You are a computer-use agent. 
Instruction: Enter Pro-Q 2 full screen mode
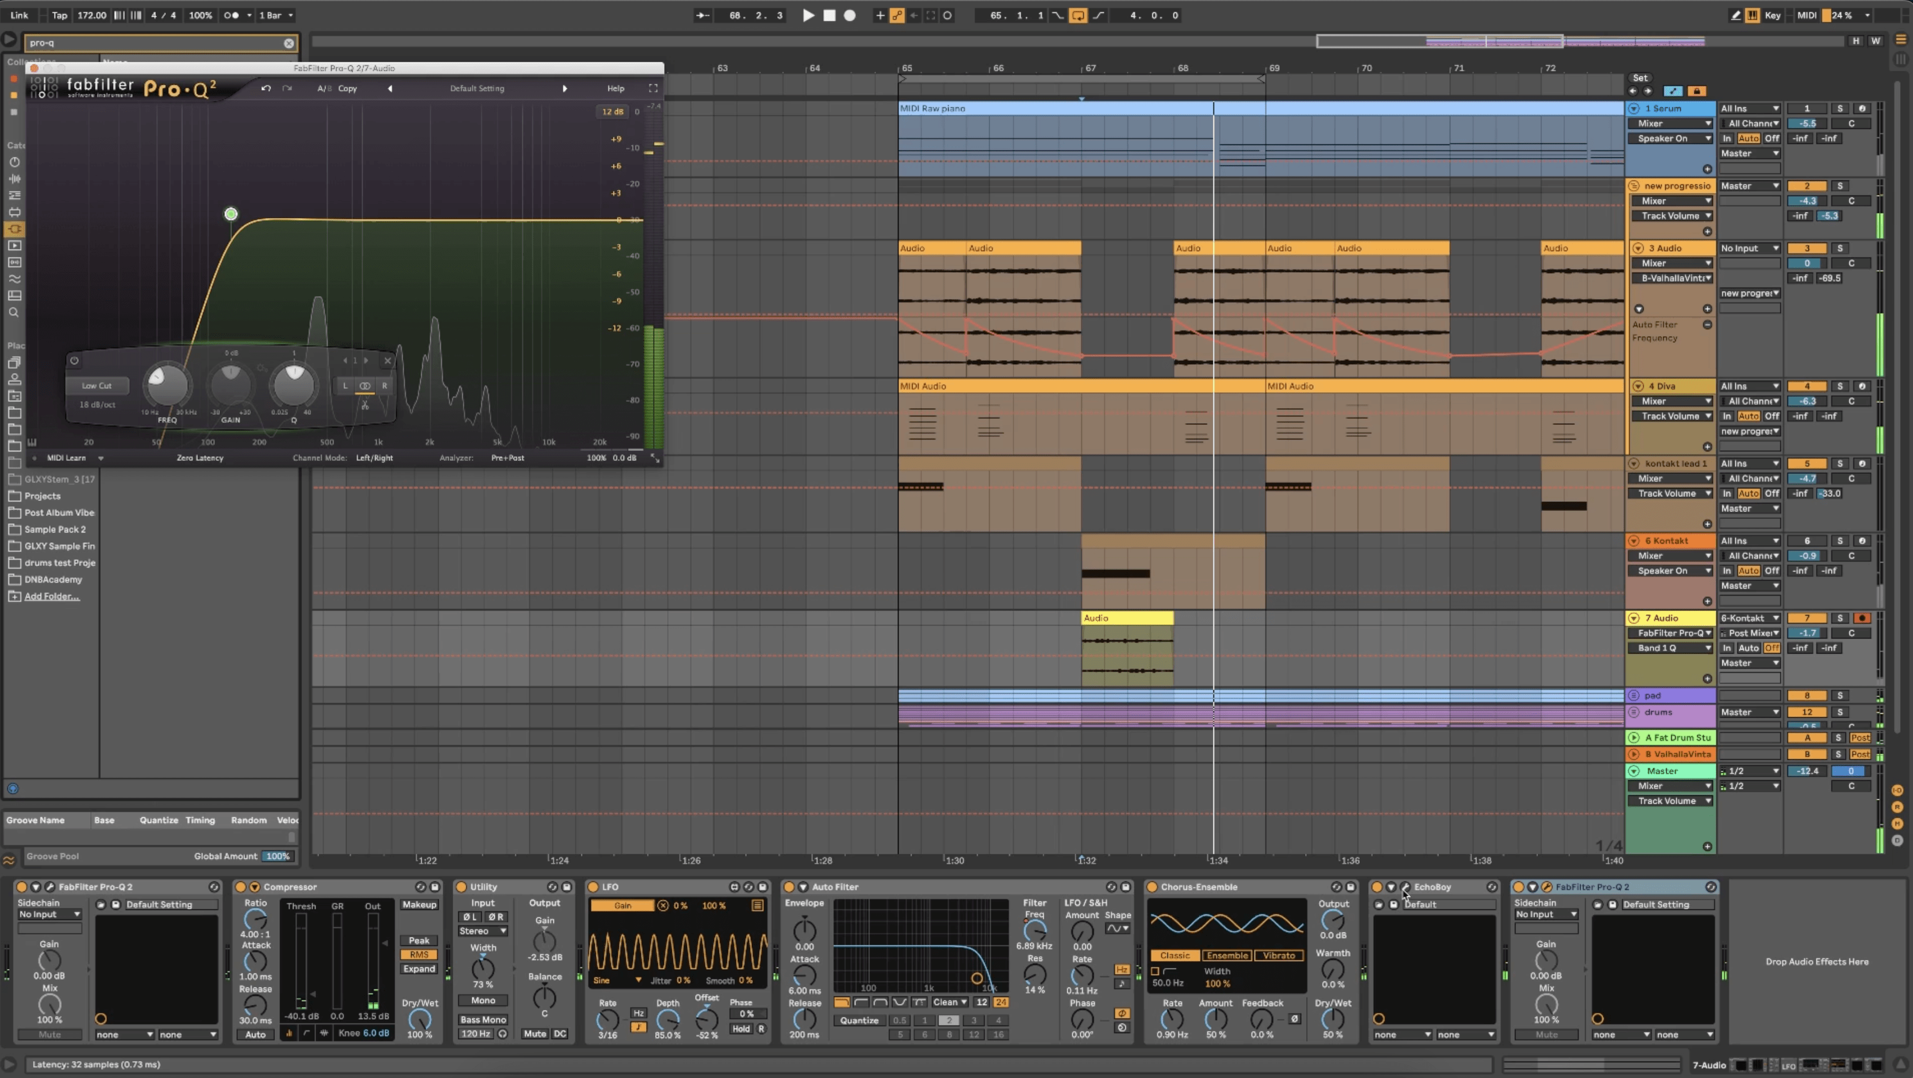click(x=653, y=88)
